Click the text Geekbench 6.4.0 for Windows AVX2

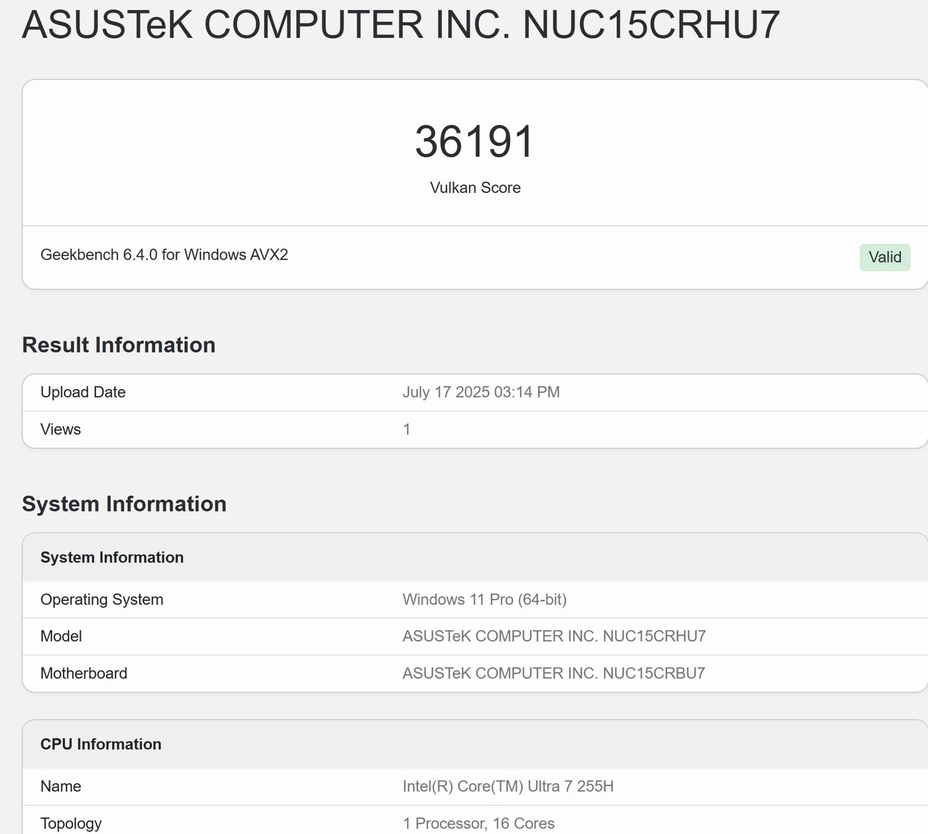coord(164,255)
